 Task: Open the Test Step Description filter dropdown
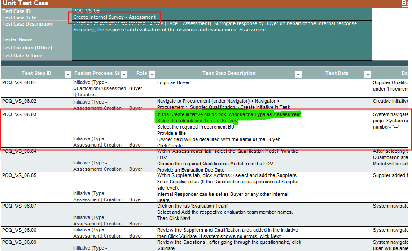(298, 75)
